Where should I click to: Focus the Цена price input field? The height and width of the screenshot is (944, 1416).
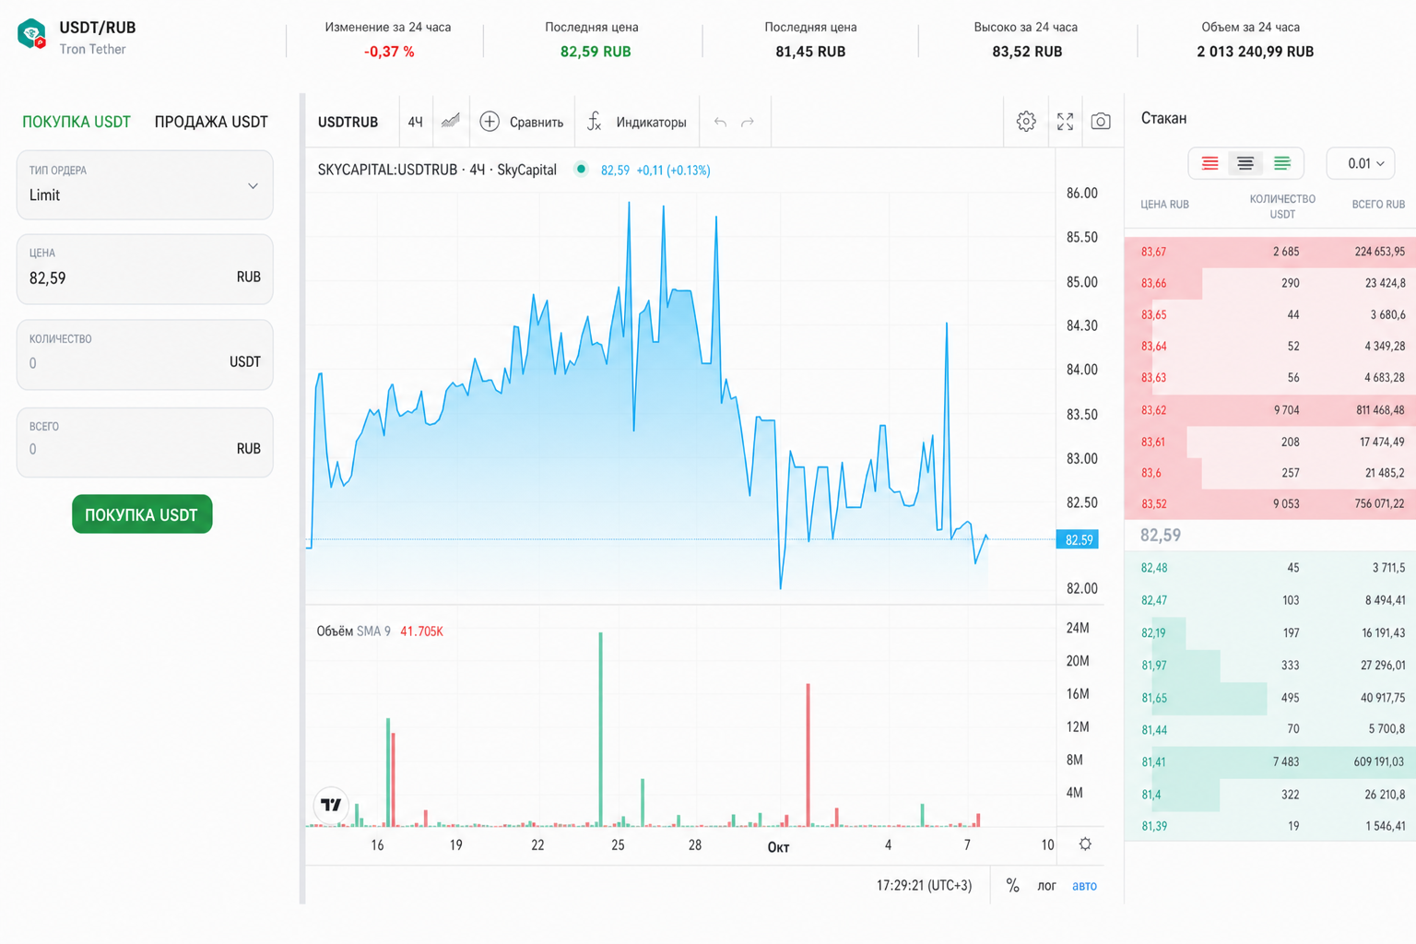pyautogui.click(x=145, y=269)
